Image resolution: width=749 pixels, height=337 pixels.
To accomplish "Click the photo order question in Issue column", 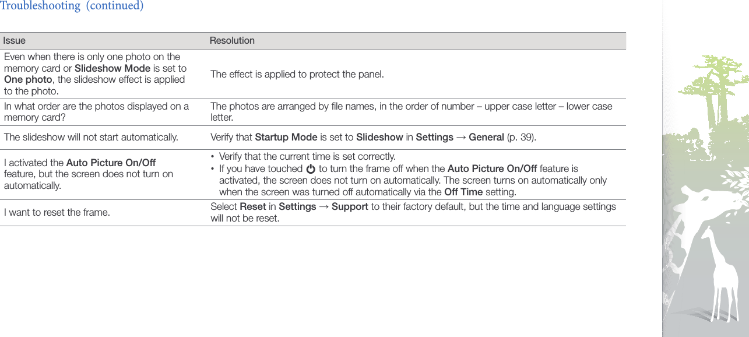I will click(96, 112).
